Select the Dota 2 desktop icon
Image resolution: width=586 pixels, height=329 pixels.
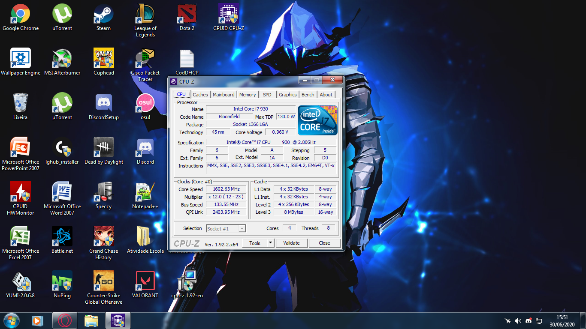[187, 18]
